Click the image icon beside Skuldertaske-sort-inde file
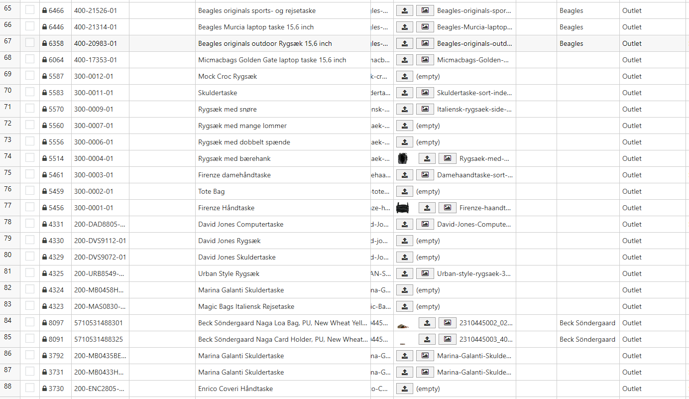 (x=425, y=93)
